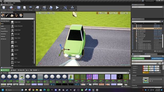164x92 pixels.
Task: Select Point Light from placement list
Action: (x=22, y=34)
